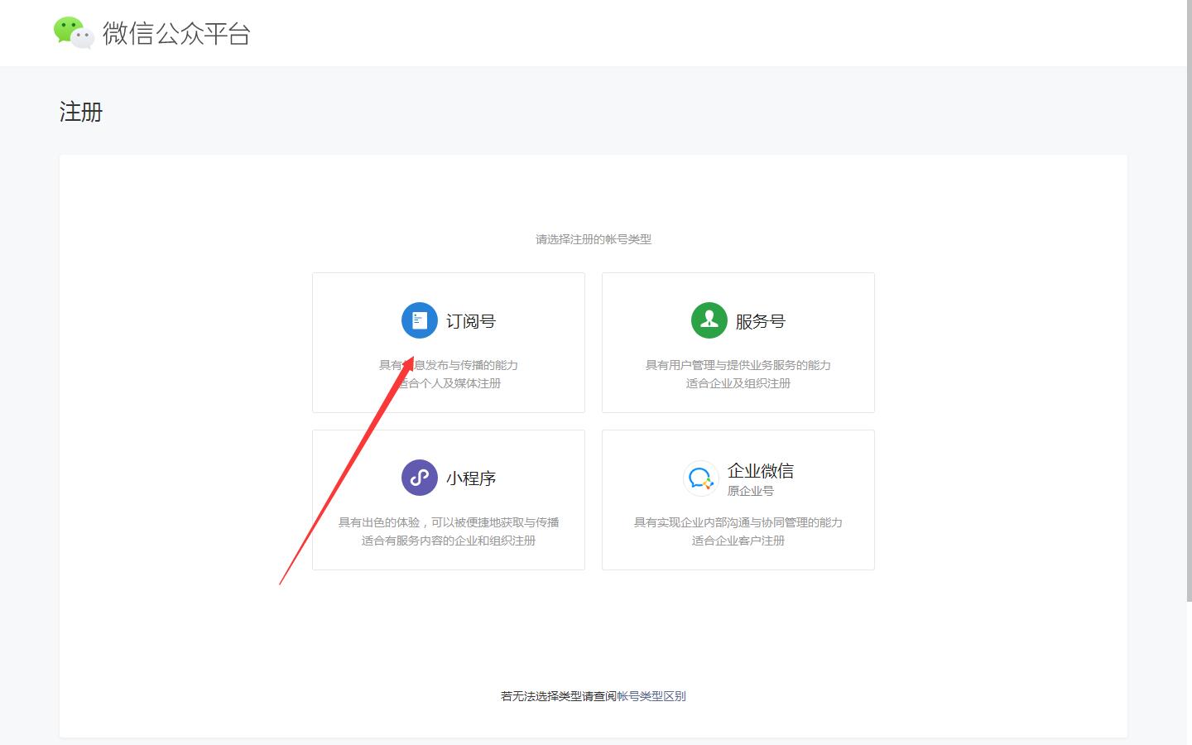Click the 企业微信 chat bubble icon
Image resolution: width=1192 pixels, height=745 pixels.
(x=700, y=478)
